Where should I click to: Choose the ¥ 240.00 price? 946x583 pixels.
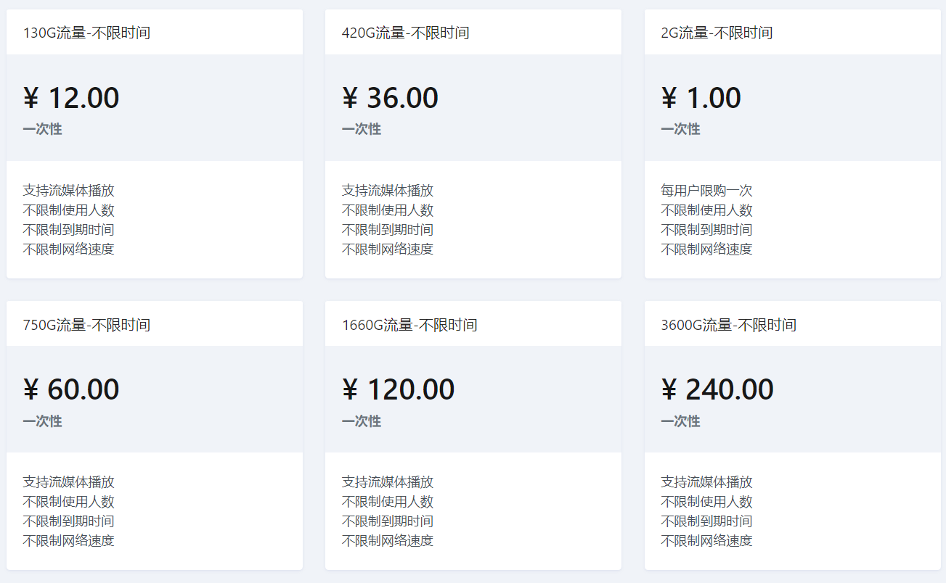pos(717,389)
